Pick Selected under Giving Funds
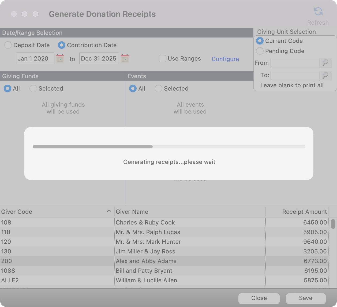This screenshot has width=337, height=307. [33, 88]
